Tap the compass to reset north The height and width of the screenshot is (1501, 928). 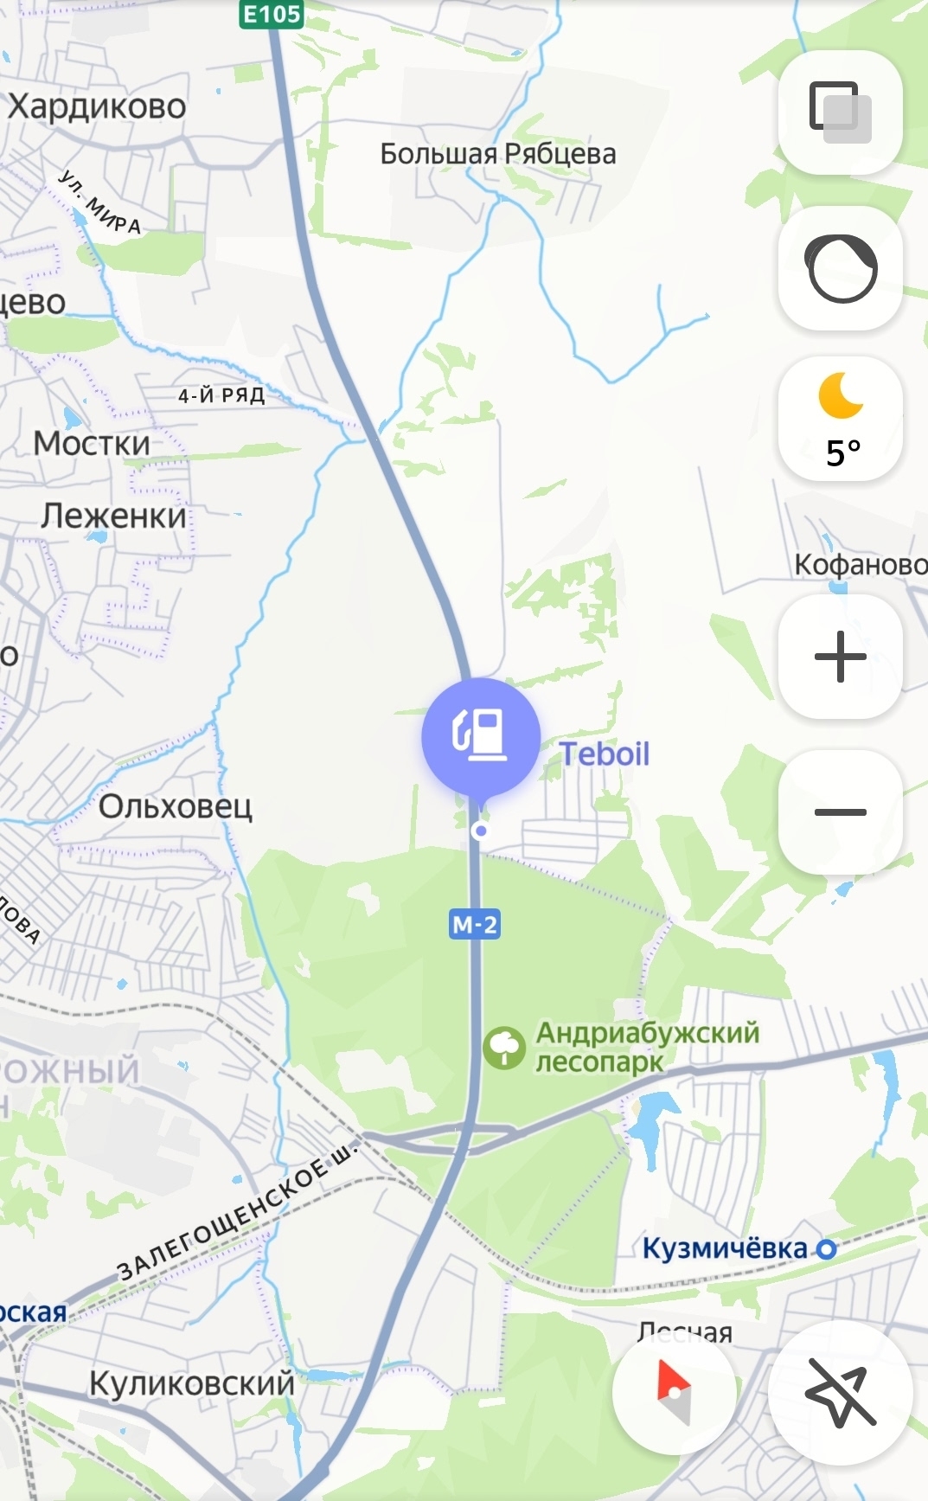point(675,1392)
